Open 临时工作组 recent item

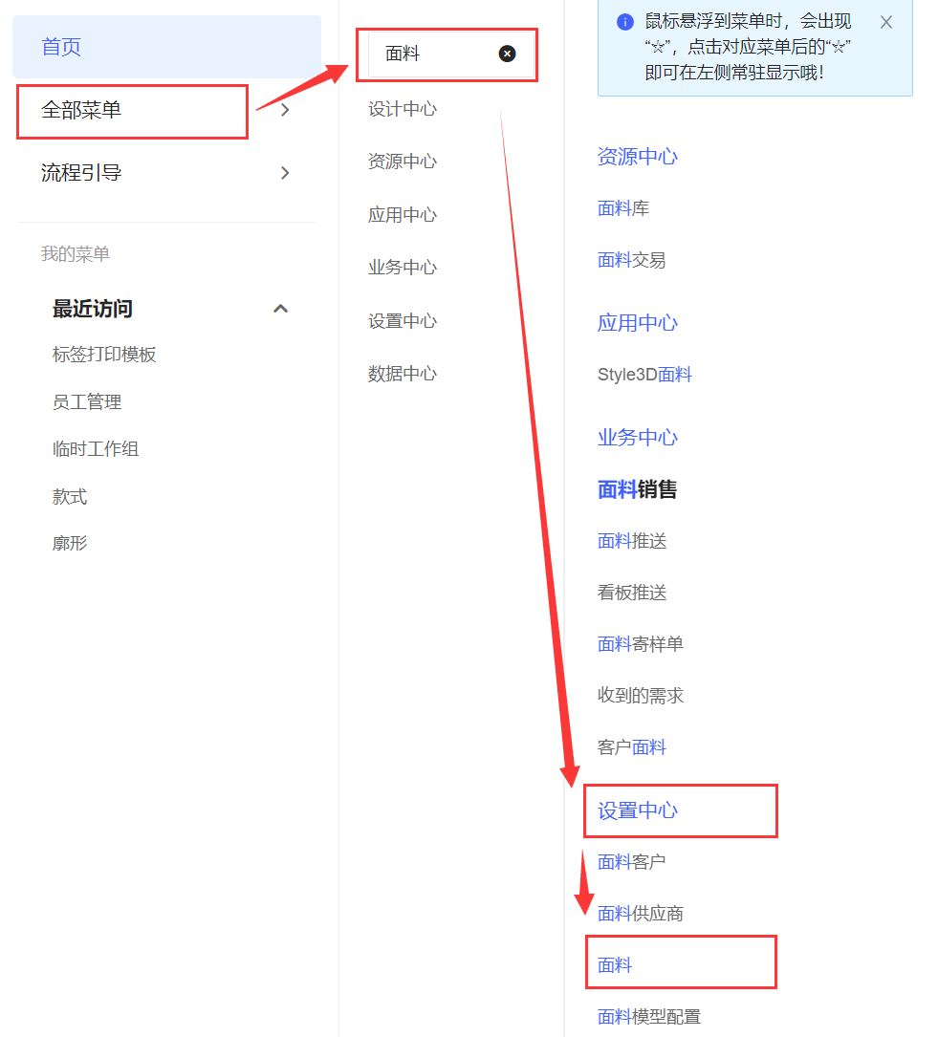pyautogui.click(x=96, y=449)
